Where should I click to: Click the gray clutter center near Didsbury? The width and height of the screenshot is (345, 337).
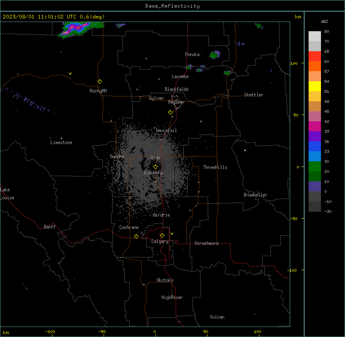(x=150, y=167)
